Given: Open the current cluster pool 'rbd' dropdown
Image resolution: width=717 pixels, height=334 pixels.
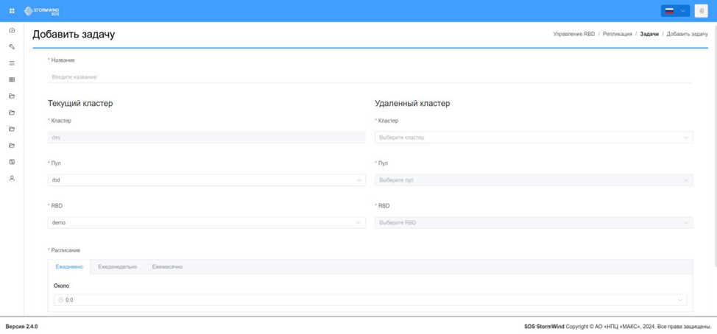Looking at the screenshot, I should pos(207,180).
